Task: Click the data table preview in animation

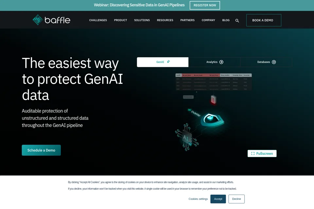Action: (x=214, y=82)
